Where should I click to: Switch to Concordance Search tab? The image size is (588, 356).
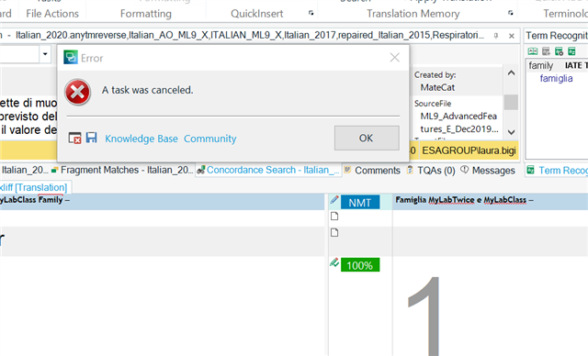point(268,170)
